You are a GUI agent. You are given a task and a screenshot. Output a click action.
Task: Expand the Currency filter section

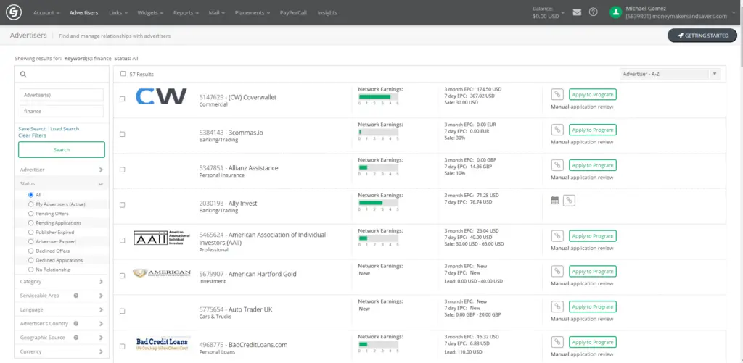[x=62, y=351]
